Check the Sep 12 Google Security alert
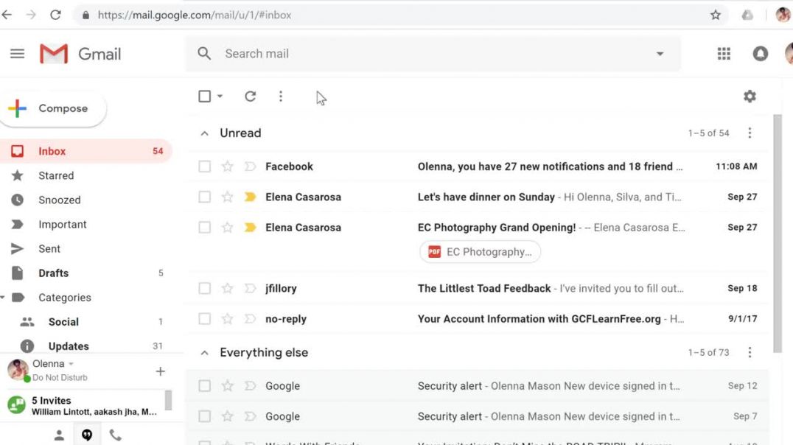793x445 pixels. pos(204,386)
